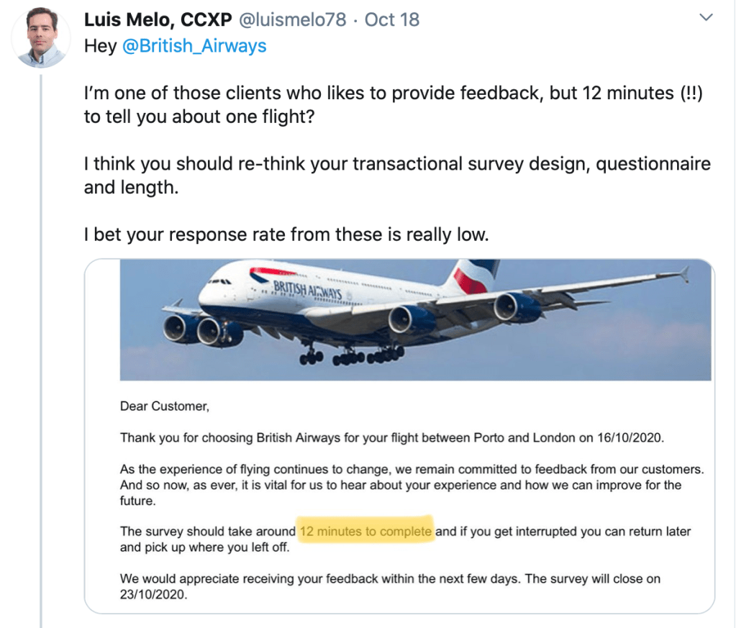Open the British Airways airplane photo
This screenshot has height=628, width=736.
click(414, 319)
